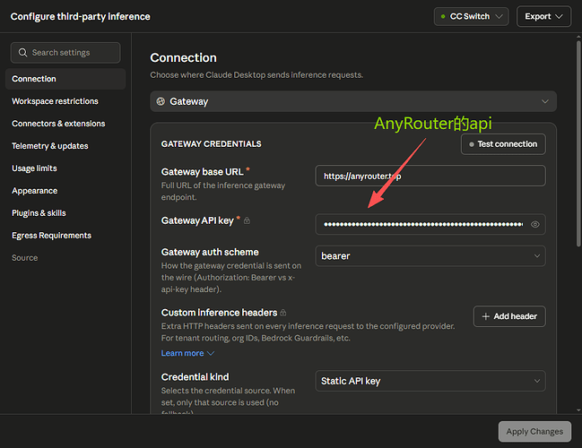This screenshot has width=582, height=448.
Task: Click the scrollbar down arrow
Action: (x=578, y=410)
